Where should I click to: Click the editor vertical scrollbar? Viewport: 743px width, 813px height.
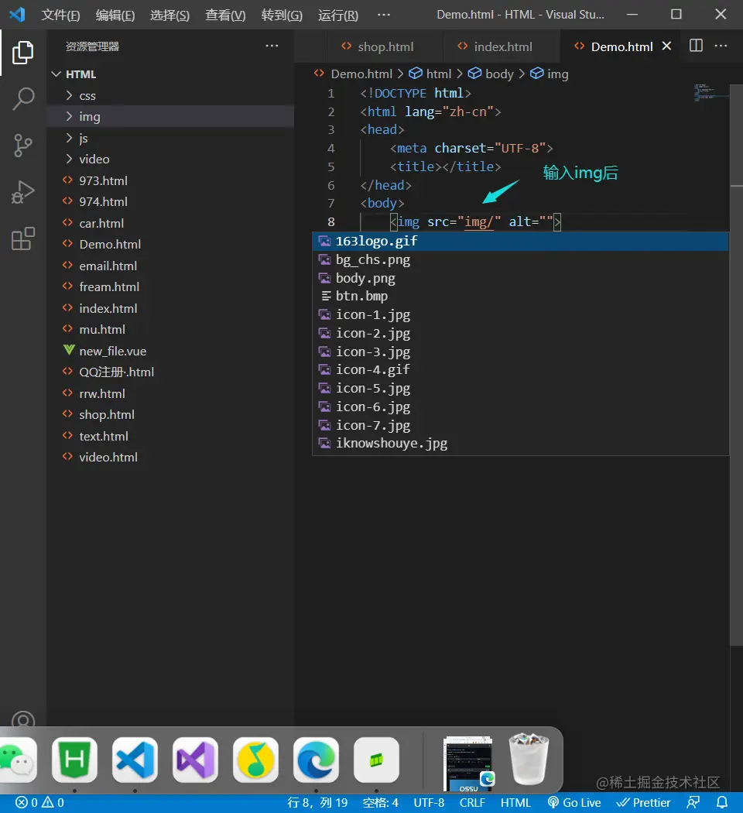click(x=736, y=363)
